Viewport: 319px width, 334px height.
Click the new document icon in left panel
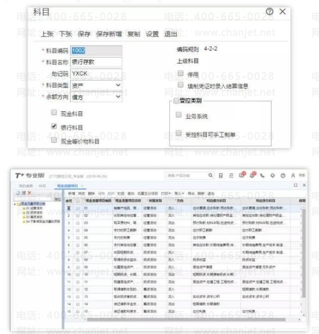tap(18, 193)
